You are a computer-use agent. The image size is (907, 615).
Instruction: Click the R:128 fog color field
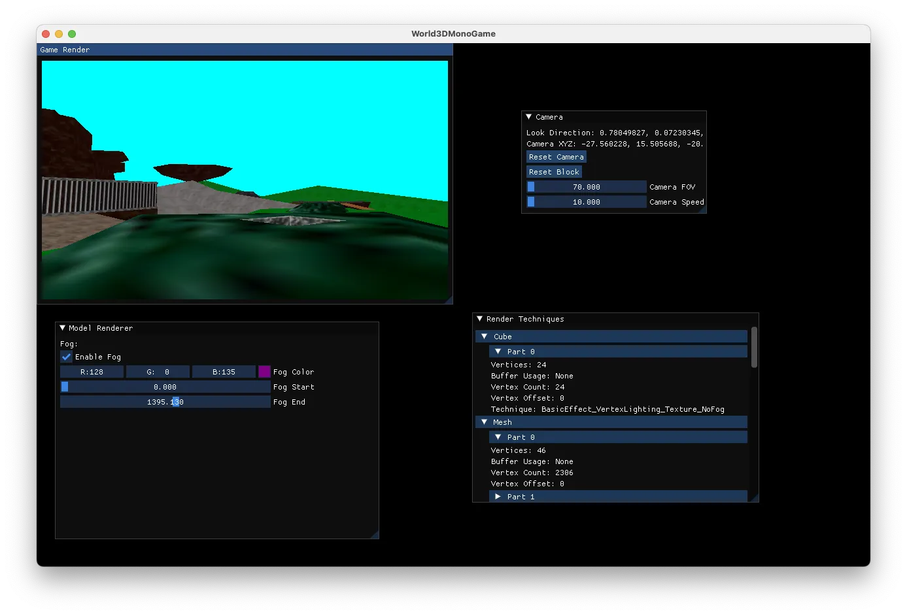(x=92, y=372)
